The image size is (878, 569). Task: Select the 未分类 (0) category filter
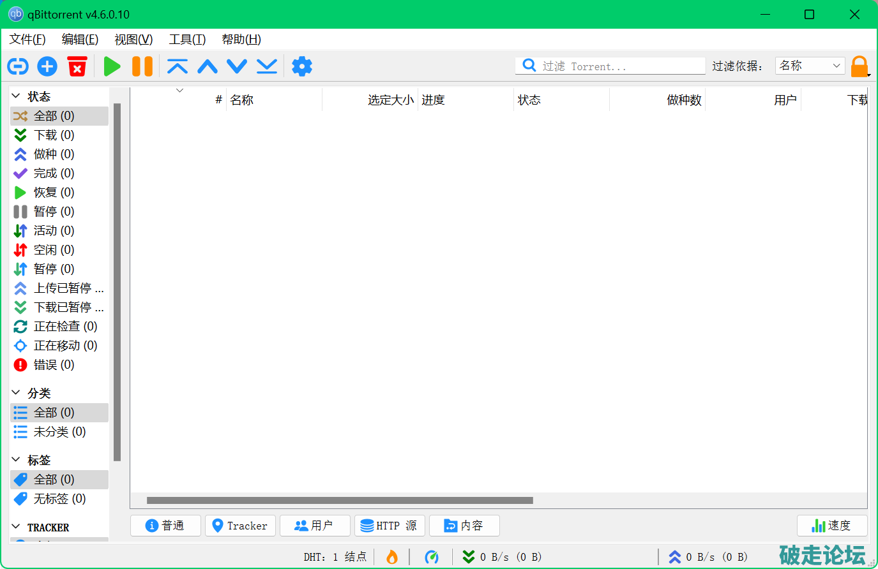tap(59, 432)
